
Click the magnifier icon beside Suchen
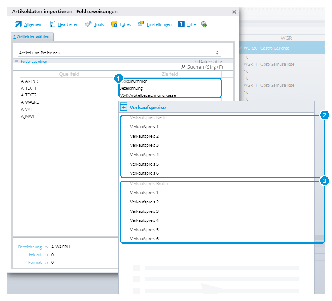(183, 67)
